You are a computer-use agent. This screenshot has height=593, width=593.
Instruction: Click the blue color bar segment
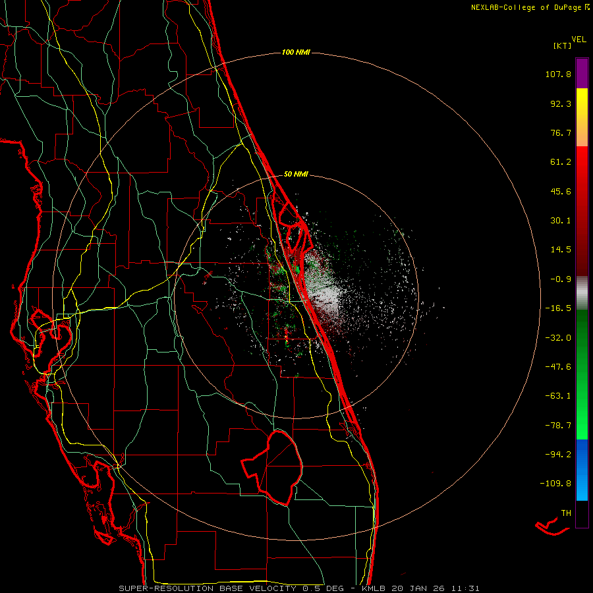click(x=582, y=470)
